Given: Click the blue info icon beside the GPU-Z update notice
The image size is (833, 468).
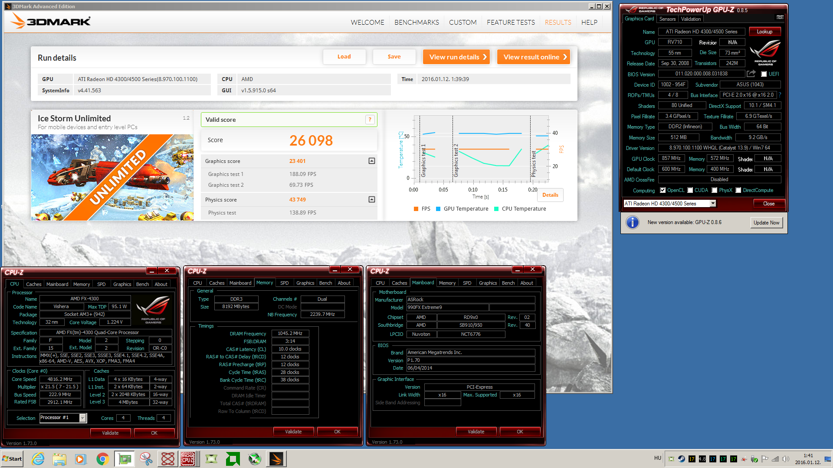Looking at the screenshot, I should (633, 222).
